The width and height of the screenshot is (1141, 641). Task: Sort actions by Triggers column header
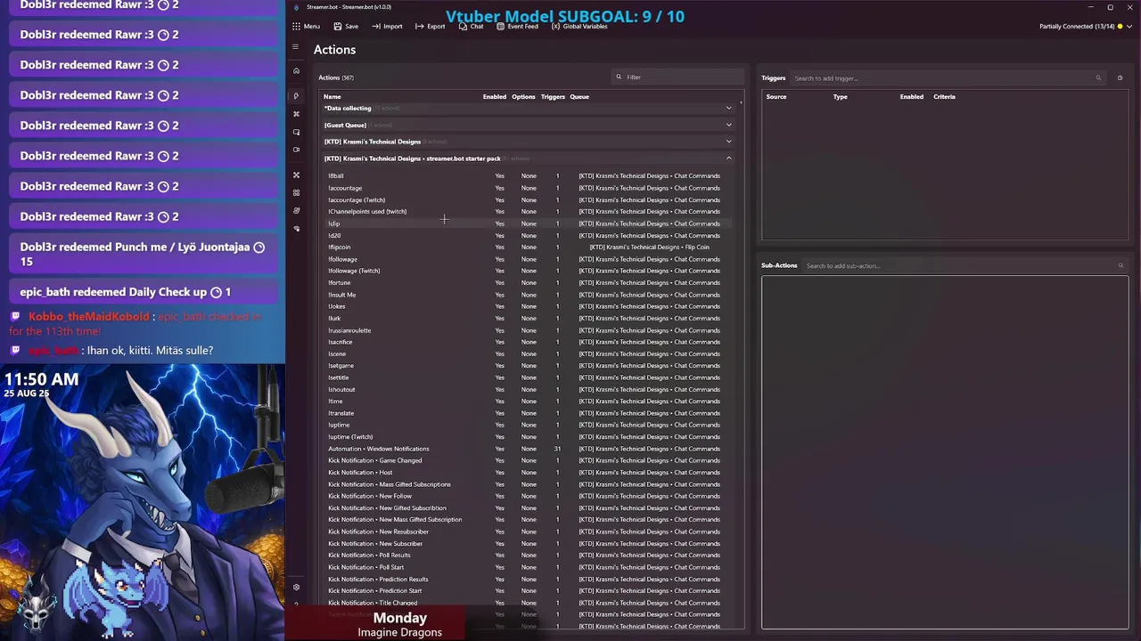553,96
